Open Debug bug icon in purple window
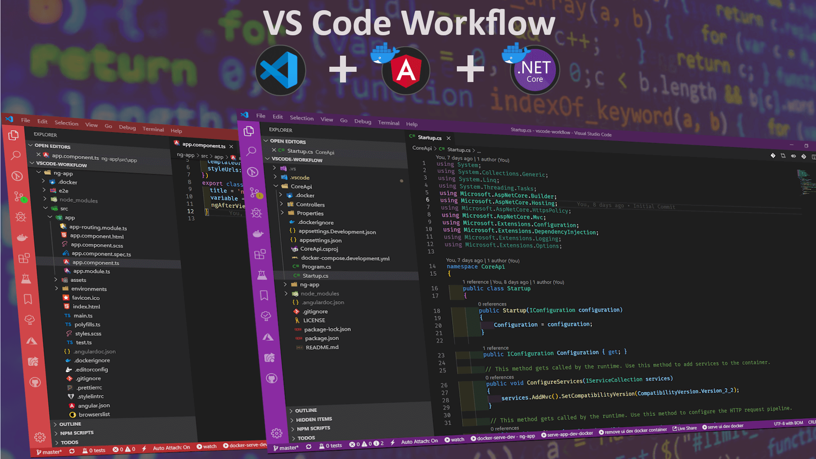Viewport: 816px width, 459px height. 256,213
